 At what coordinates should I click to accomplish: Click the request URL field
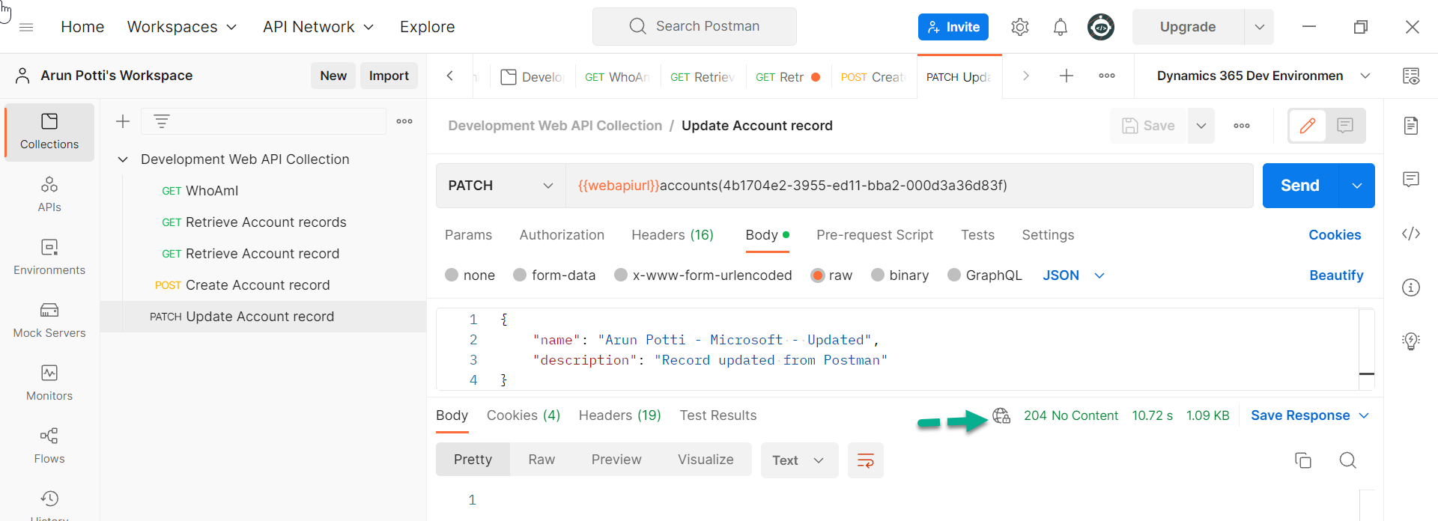[909, 186]
